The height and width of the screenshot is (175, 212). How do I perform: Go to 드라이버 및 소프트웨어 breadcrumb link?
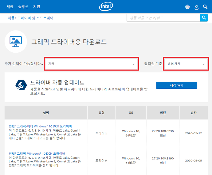pos(35,18)
